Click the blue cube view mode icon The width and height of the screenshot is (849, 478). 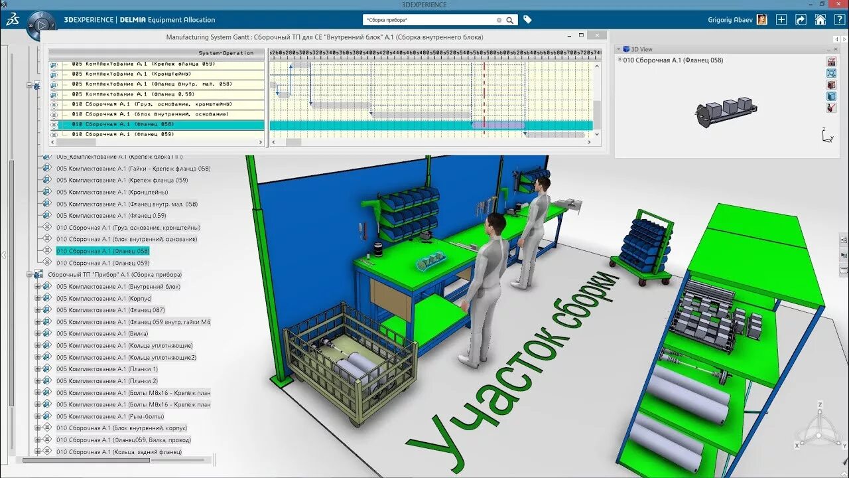click(x=832, y=94)
